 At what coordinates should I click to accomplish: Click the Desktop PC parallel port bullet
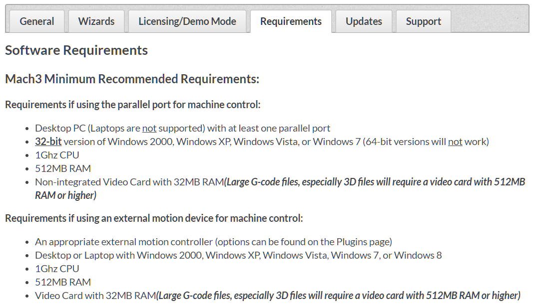coord(182,128)
